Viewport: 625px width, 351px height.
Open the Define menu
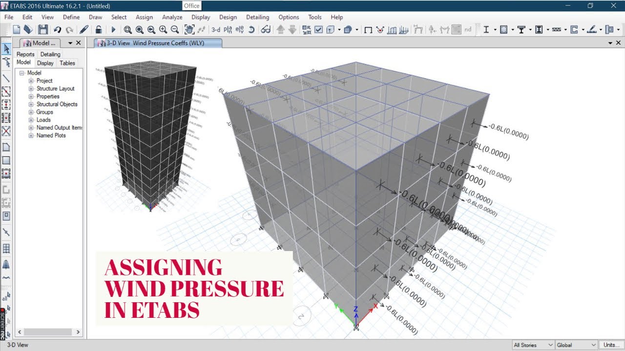[71, 17]
